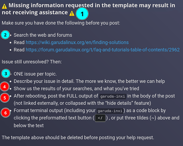Click the cyan circle numbered 3
This screenshot has height=146, width=183.
click(6, 74)
